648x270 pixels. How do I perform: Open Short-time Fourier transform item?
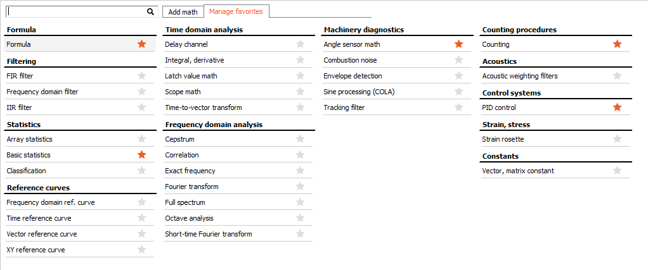tap(238, 234)
